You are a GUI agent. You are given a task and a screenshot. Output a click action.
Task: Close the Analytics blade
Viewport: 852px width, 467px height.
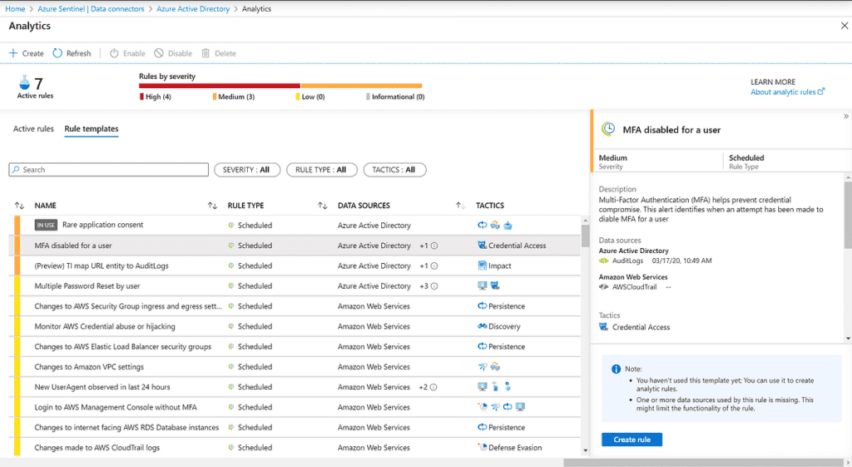(x=845, y=26)
